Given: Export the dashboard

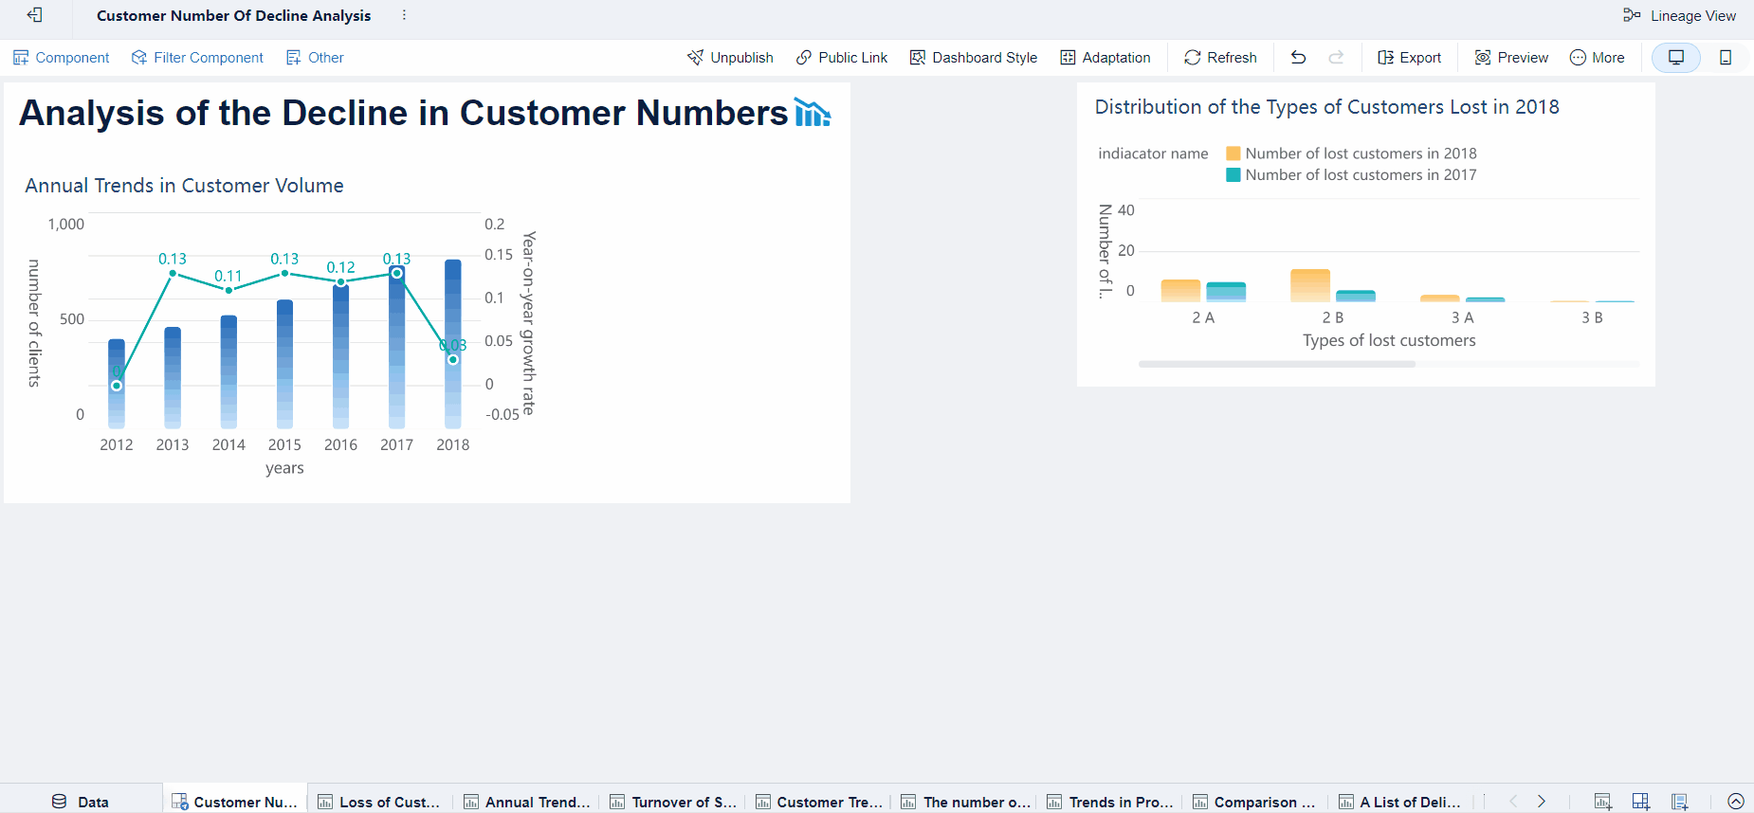Looking at the screenshot, I should tap(1410, 58).
